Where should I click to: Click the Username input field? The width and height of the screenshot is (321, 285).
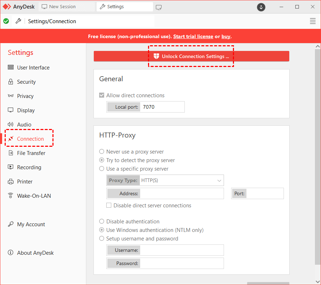pos(165,250)
